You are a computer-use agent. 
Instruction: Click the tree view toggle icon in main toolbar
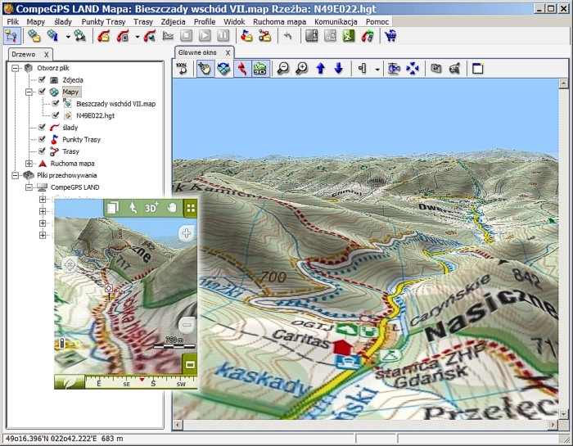coord(11,36)
